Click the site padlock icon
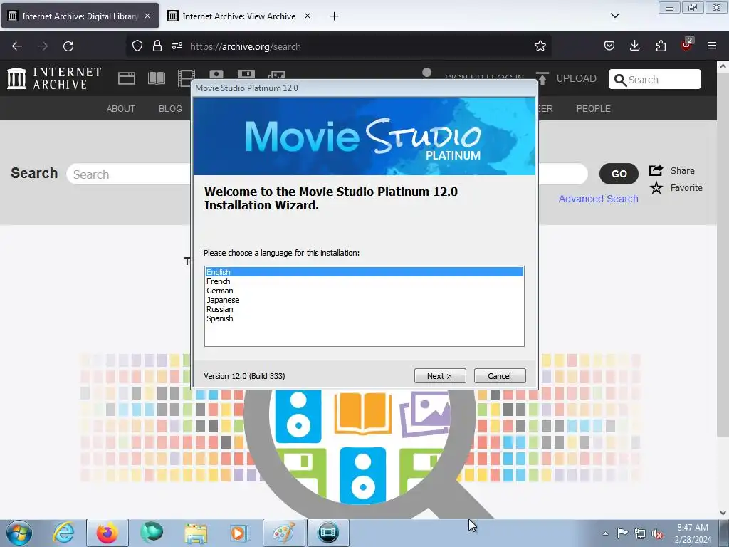 (157, 46)
